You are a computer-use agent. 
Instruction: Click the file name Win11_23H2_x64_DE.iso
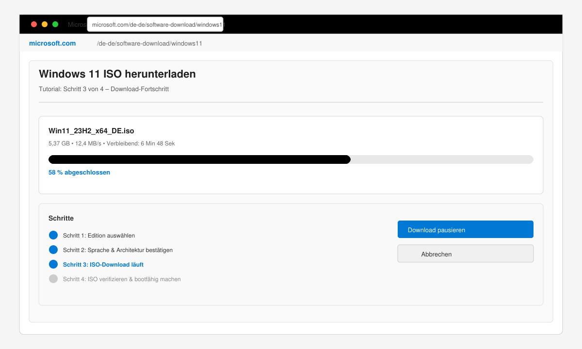click(x=91, y=131)
